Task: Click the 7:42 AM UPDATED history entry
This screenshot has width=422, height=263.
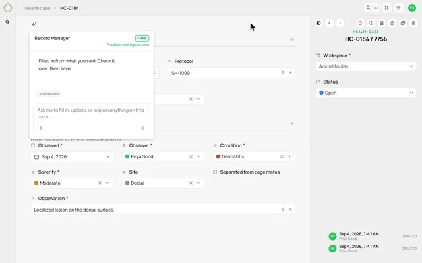Action: coord(373,236)
